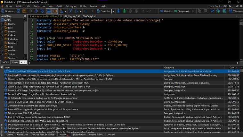Viewport: 243px width, 137px height.
Task: Open the Edition menu
Action: click(x=20, y=6)
